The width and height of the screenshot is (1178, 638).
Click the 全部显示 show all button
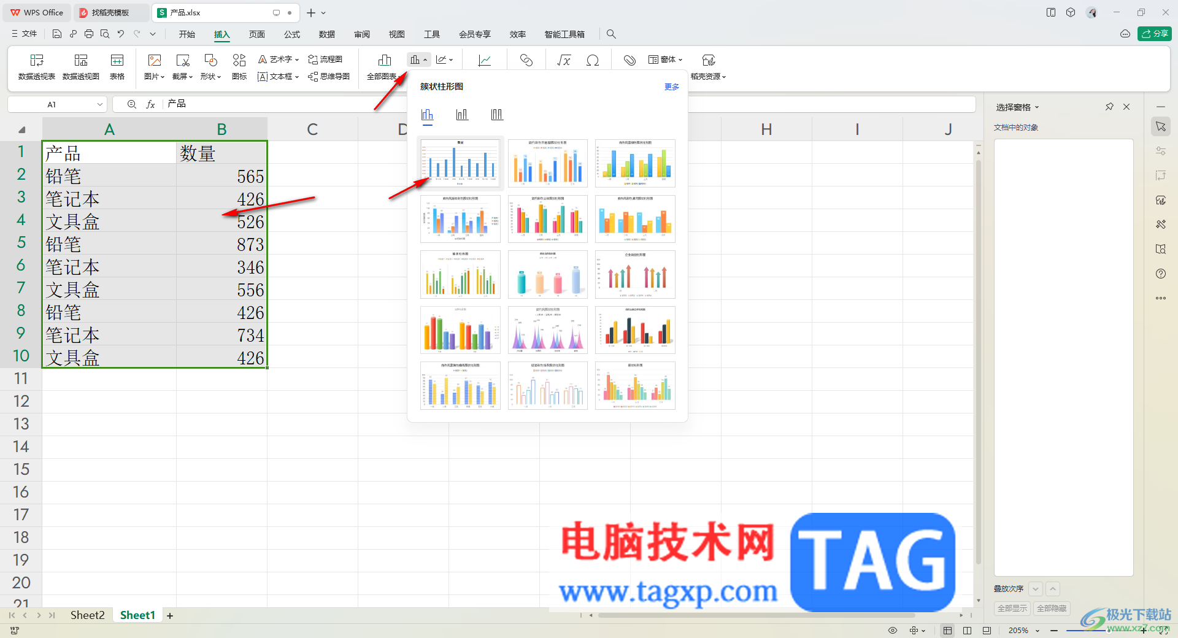pyautogui.click(x=1012, y=609)
